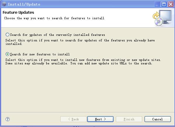This screenshot has height=127, width=175.
Task: Maximize the Install/Update dialog window
Action: [164, 4]
